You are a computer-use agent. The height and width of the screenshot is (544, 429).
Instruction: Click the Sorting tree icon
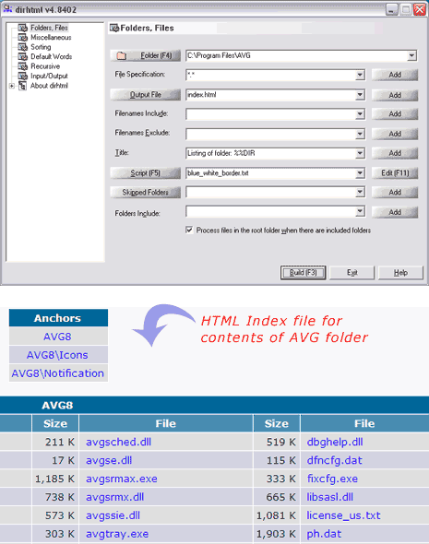tap(23, 47)
